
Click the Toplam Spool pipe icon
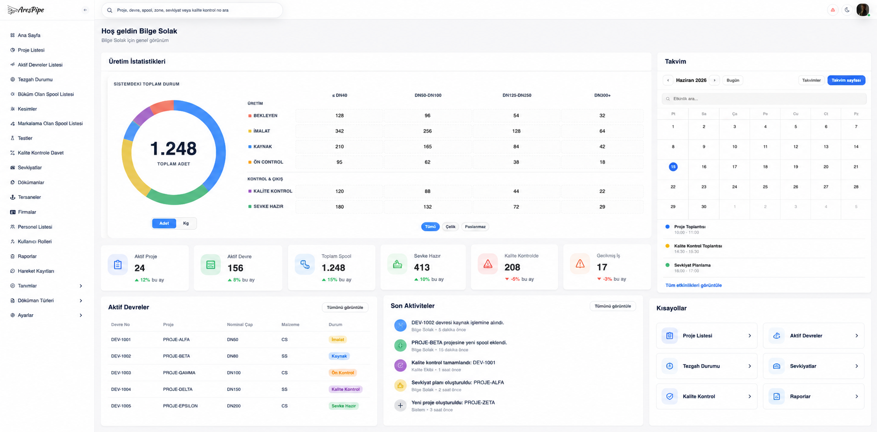coord(305,265)
